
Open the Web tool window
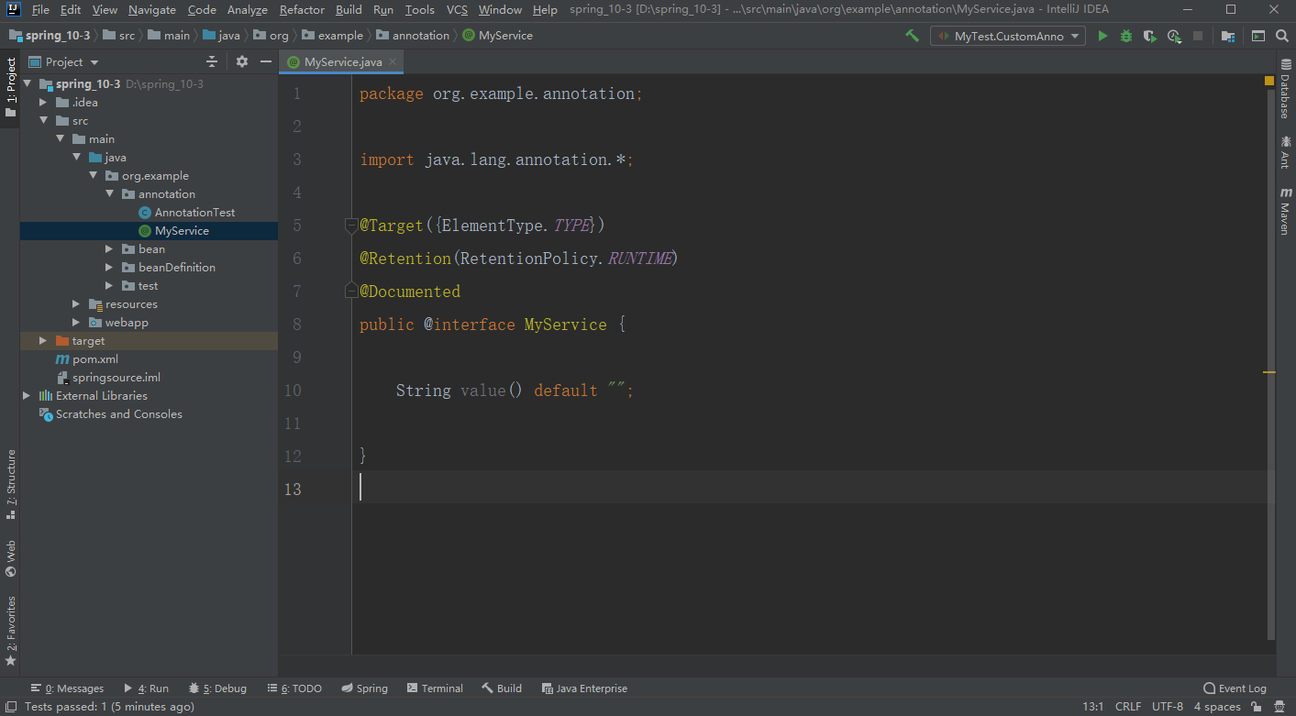point(10,558)
